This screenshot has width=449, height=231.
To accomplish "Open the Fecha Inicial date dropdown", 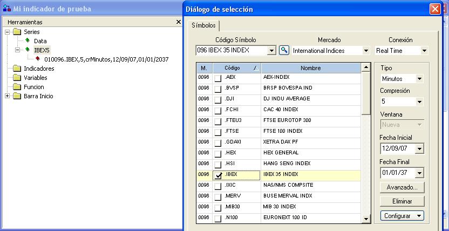I will pos(419,148).
